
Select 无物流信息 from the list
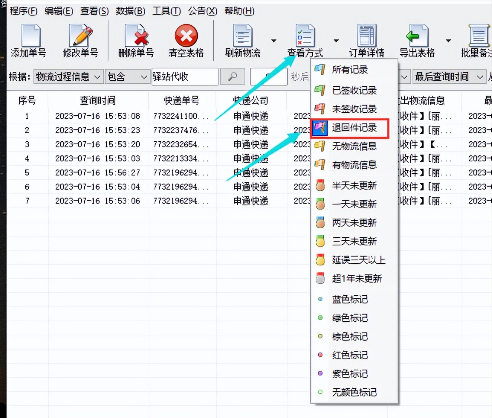click(354, 146)
